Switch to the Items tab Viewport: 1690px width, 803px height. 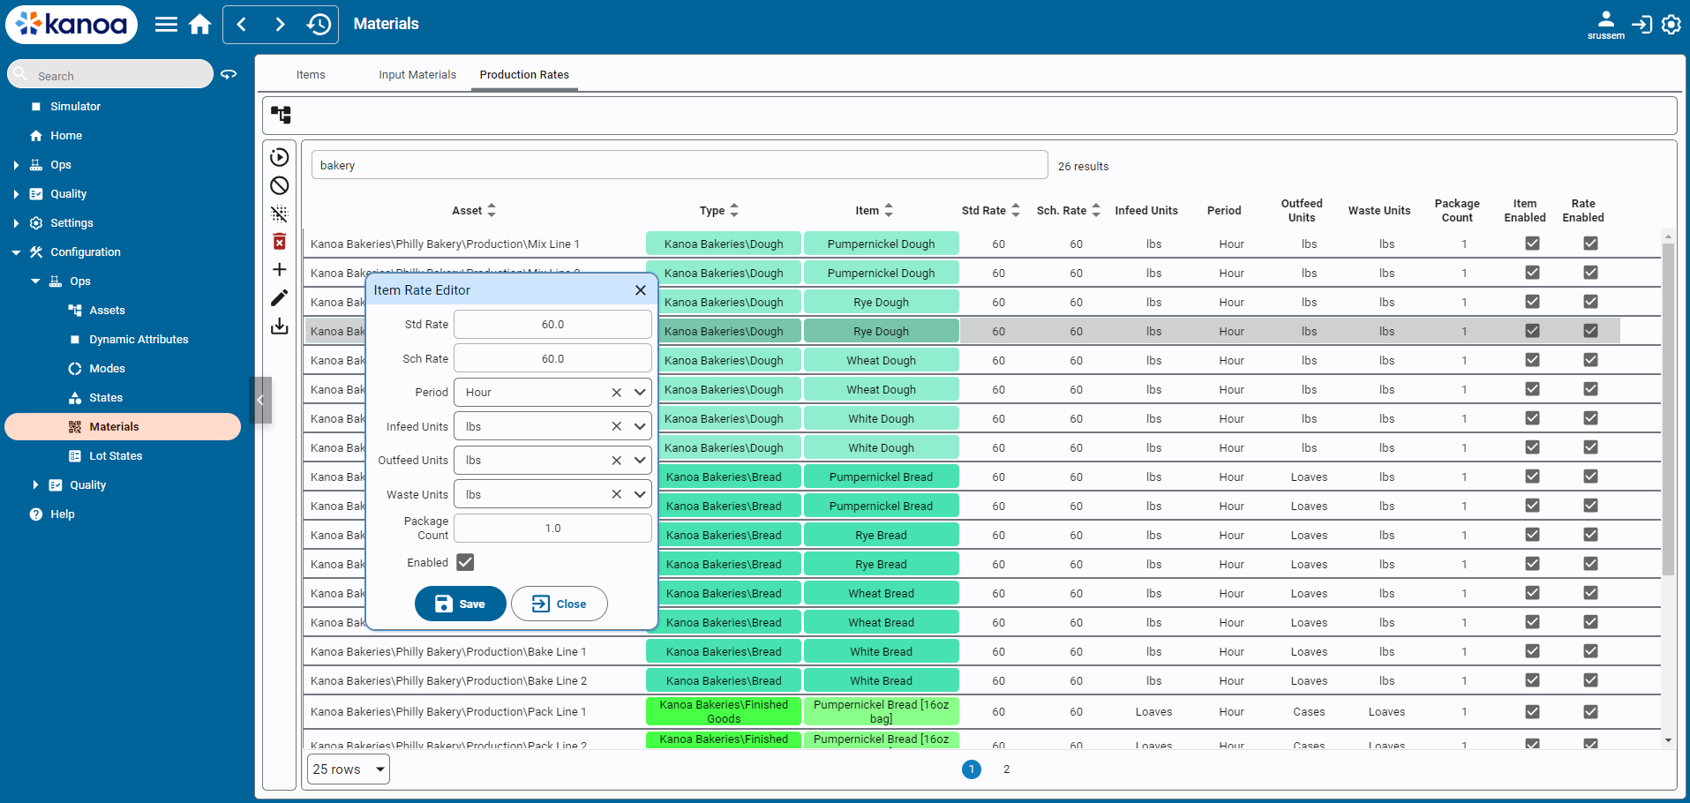[x=311, y=75]
